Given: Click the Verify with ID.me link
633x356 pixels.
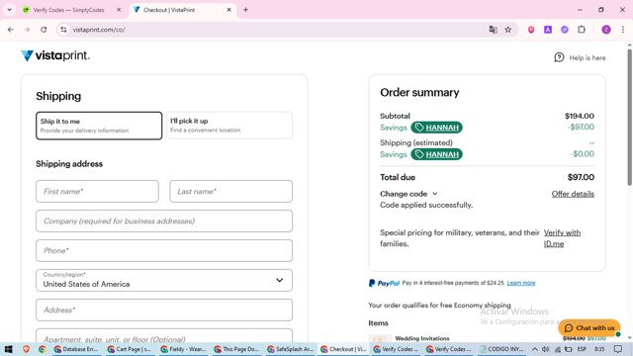Looking at the screenshot, I should tap(562, 238).
